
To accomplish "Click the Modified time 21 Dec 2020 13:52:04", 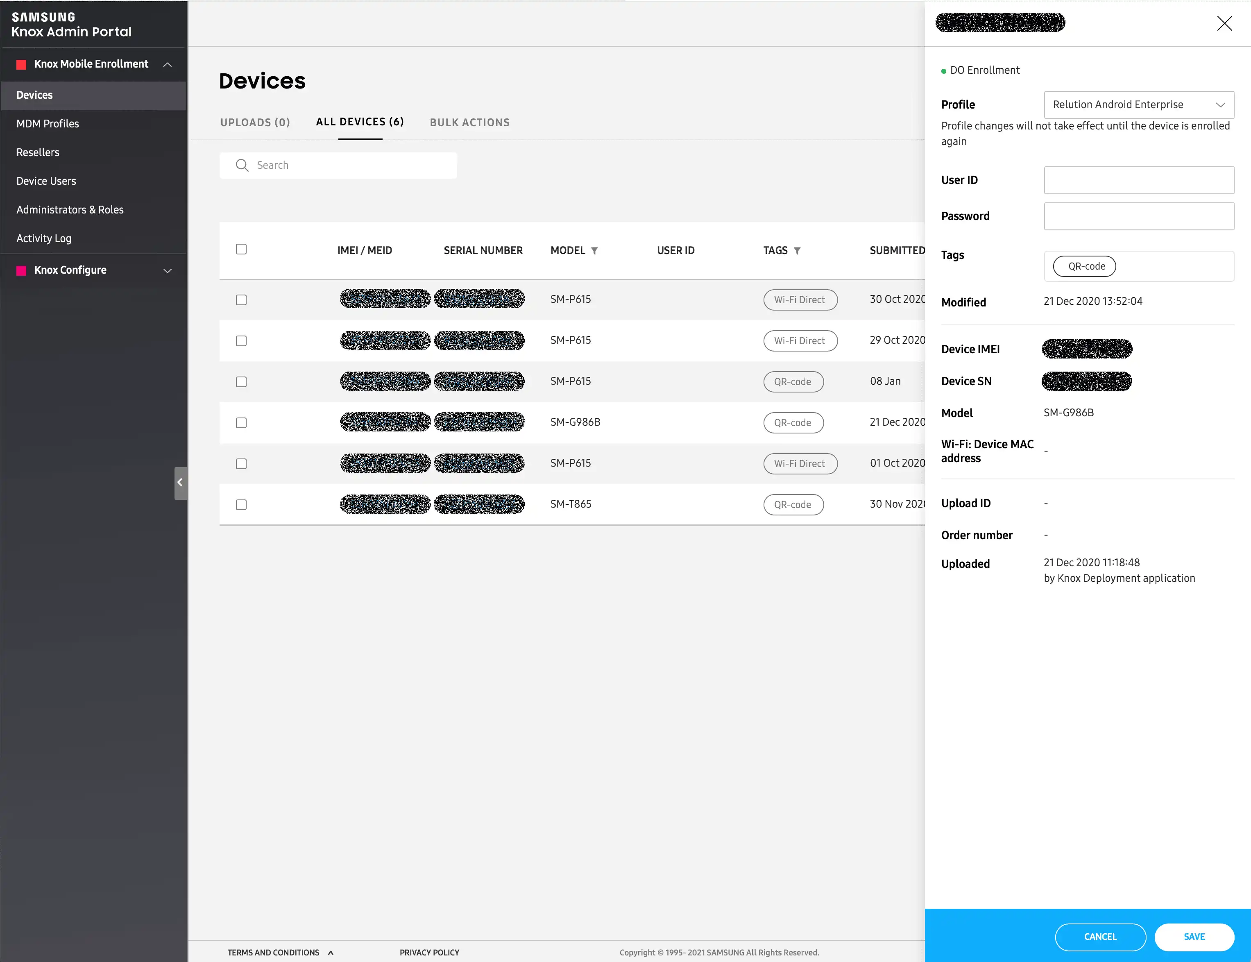I will click(x=1092, y=302).
